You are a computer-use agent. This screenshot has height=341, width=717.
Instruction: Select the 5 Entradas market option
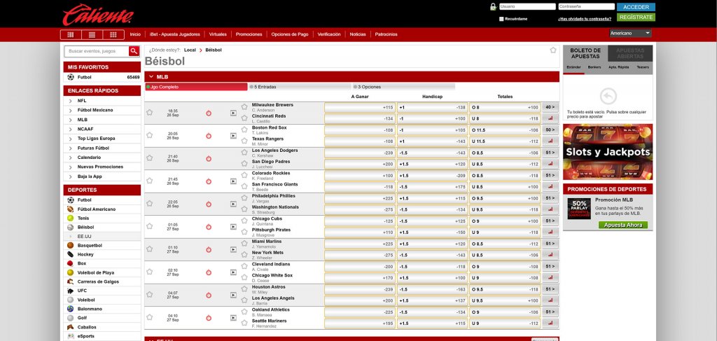click(x=300, y=87)
